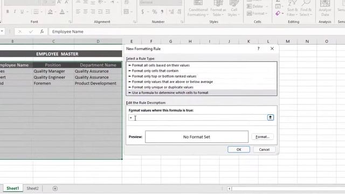Image resolution: width=345 pixels, height=194 pixels.
Task: Increase indent in Alignment group
Action: 108,11
